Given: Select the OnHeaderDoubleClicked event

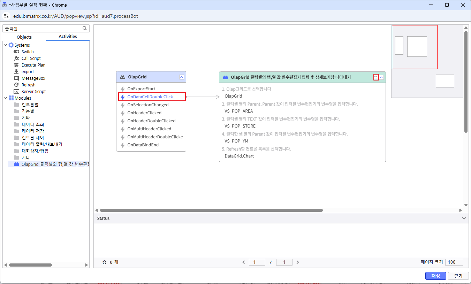Looking at the screenshot, I should pos(151,121).
